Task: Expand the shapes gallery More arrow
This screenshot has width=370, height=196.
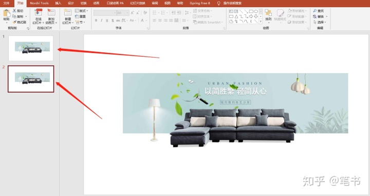Action: tap(261, 22)
